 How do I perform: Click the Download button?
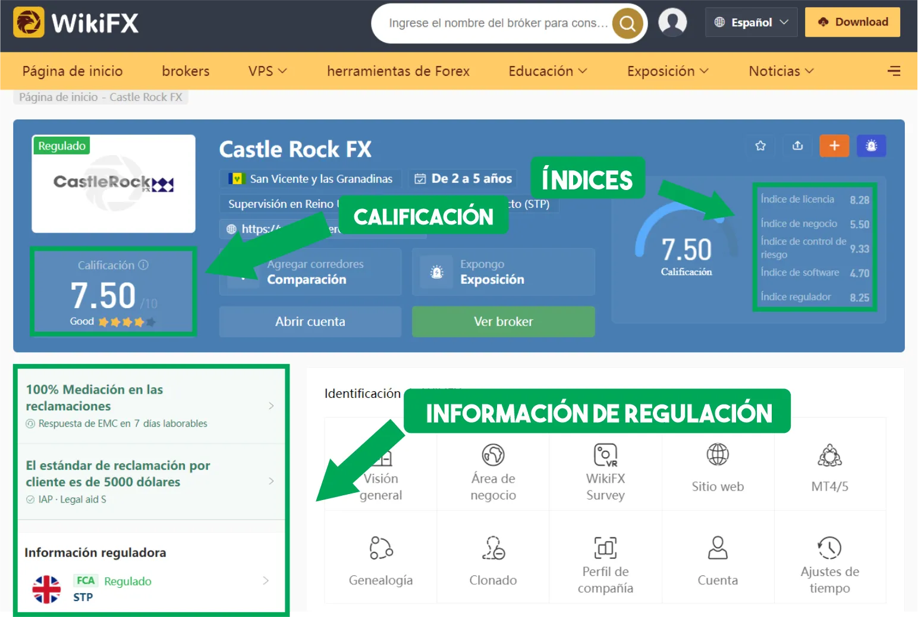click(852, 23)
